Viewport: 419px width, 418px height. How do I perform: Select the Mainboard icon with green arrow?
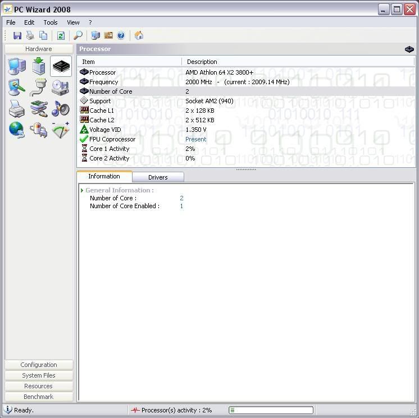pyautogui.click(x=39, y=66)
